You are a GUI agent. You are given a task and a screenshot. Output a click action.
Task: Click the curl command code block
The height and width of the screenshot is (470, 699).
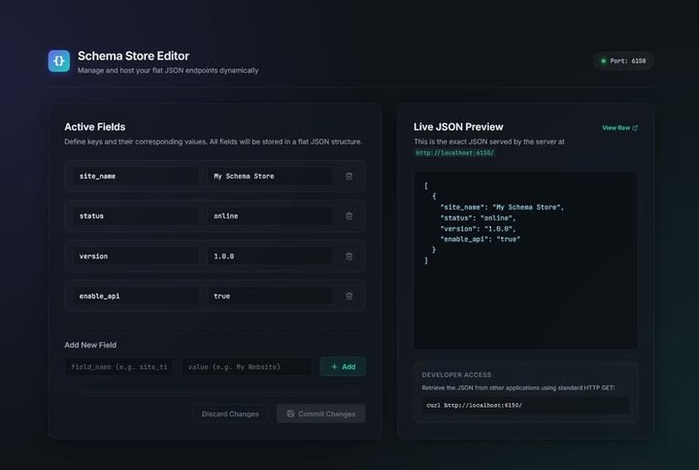525,405
